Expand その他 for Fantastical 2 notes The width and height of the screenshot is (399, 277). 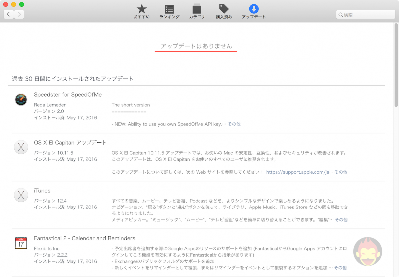[x=340, y=268]
